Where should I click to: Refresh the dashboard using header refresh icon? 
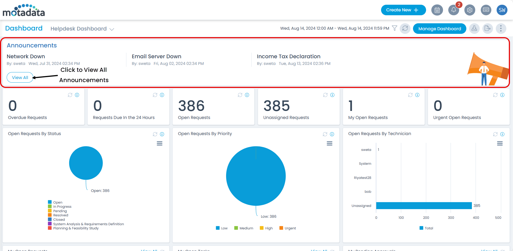tap(405, 28)
